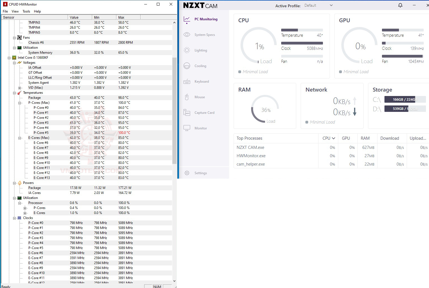Click the icon beside Utilization above Processor
This screenshot has height=288, width=429.
click(x=19, y=198)
